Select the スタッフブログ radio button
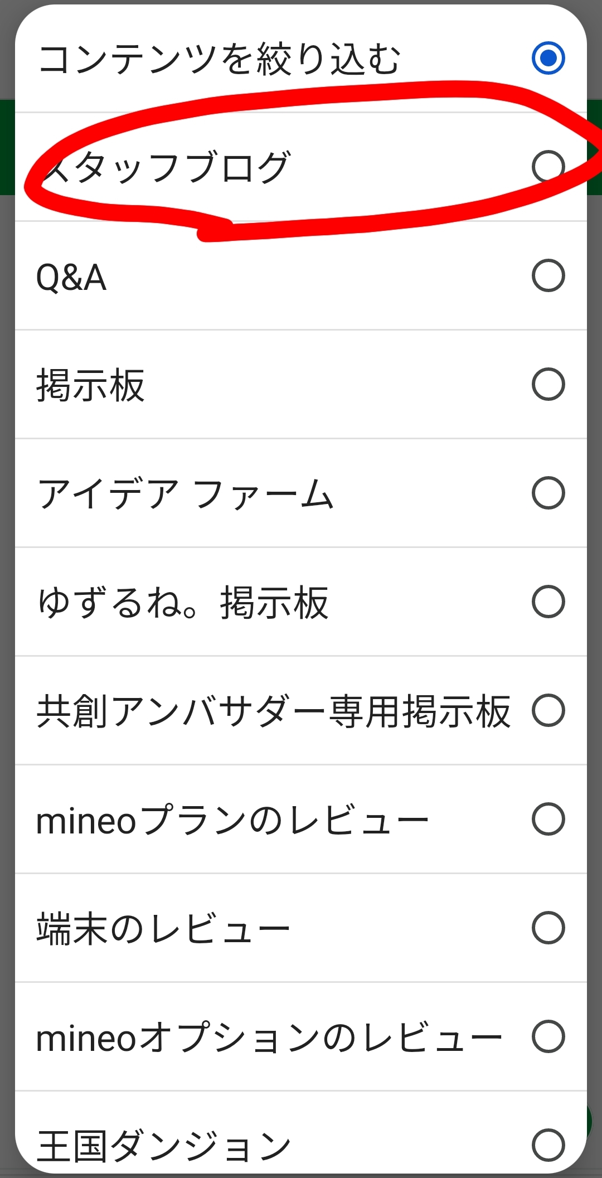The width and height of the screenshot is (602, 1178). pos(548,166)
